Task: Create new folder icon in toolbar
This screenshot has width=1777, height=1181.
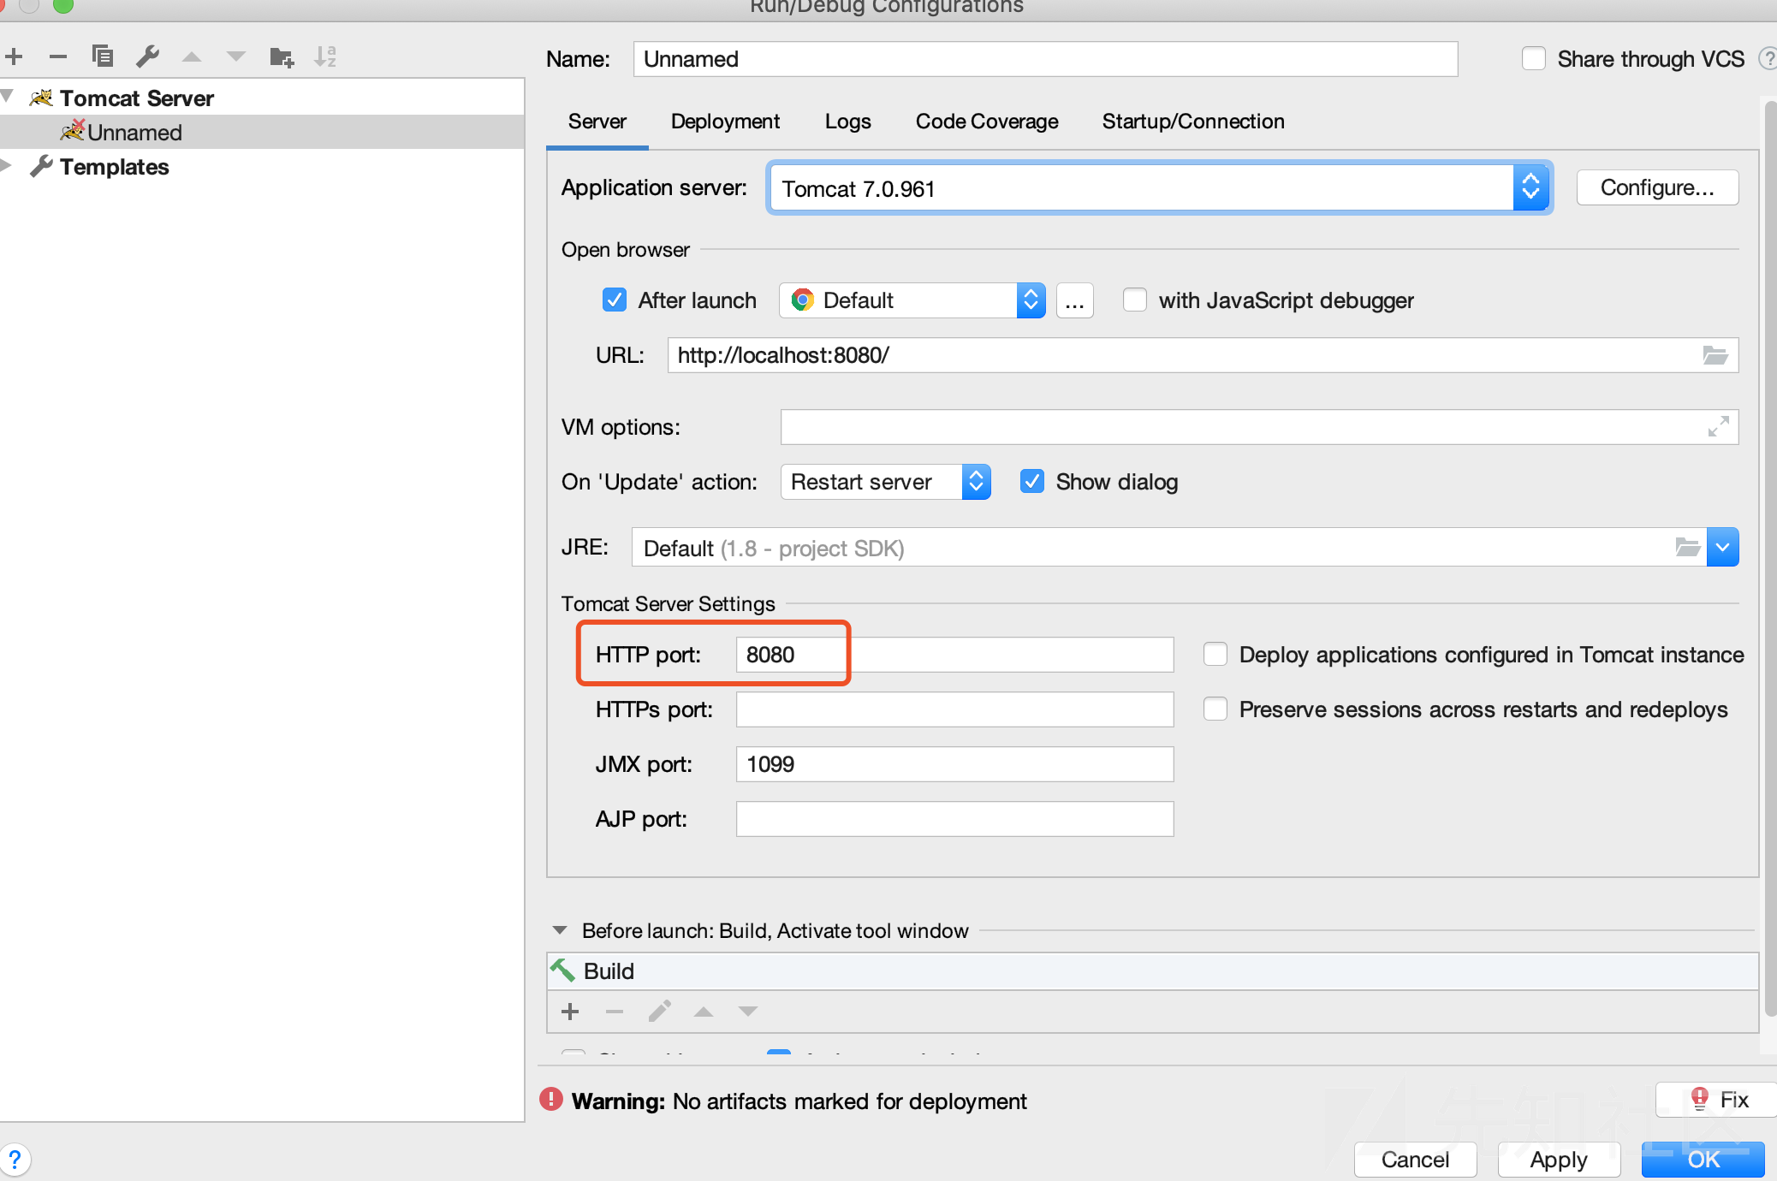Action: pos(282,57)
